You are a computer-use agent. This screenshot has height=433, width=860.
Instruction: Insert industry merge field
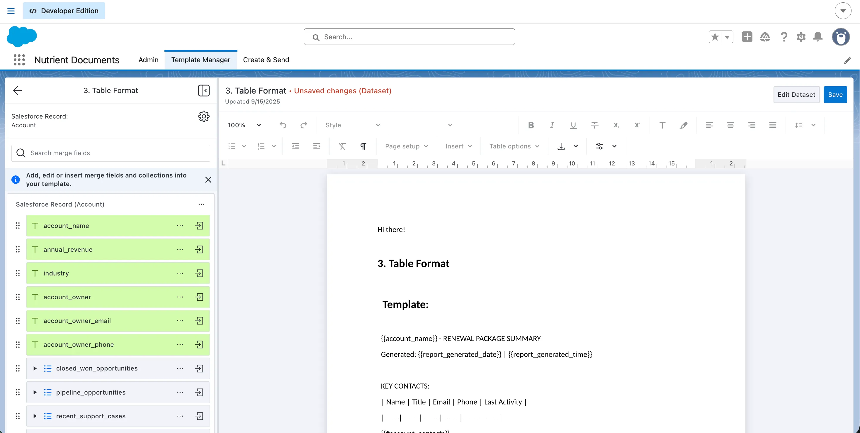(199, 273)
